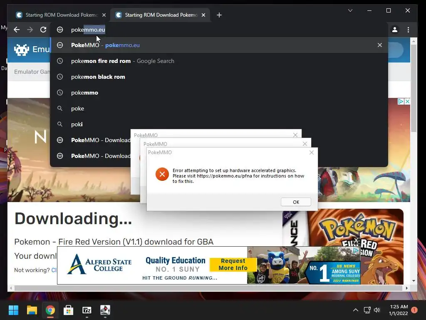Click OK in the PokeMMO error dialog
Image resolution: width=426 pixels, height=320 pixels.
[x=296, y=202]
